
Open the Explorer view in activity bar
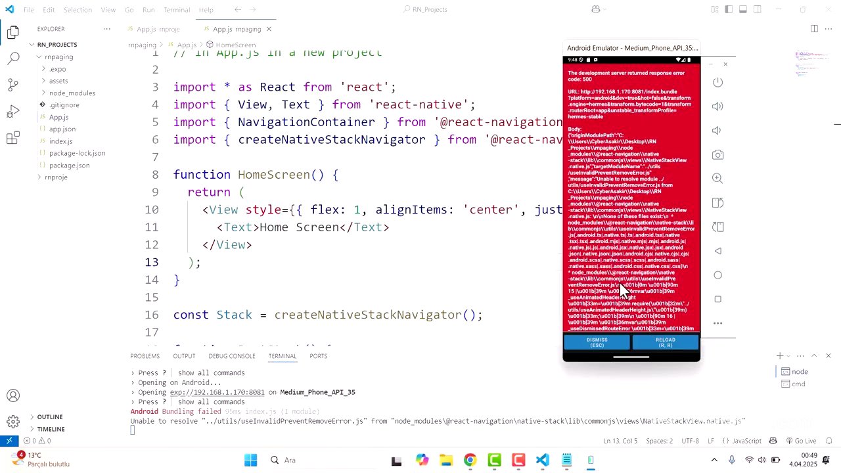click(13, 32)
